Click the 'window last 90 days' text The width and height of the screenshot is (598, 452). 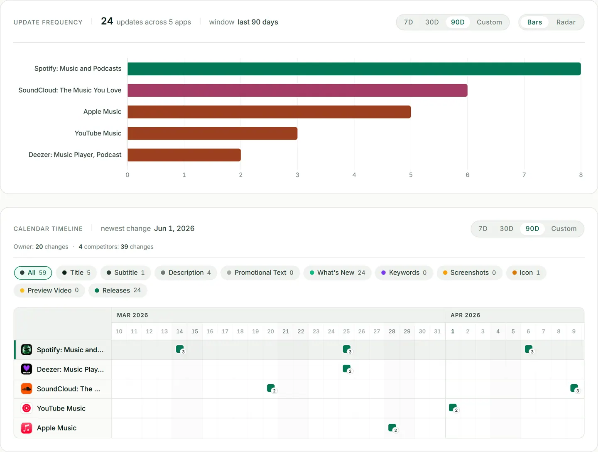(x=244, y=22)
